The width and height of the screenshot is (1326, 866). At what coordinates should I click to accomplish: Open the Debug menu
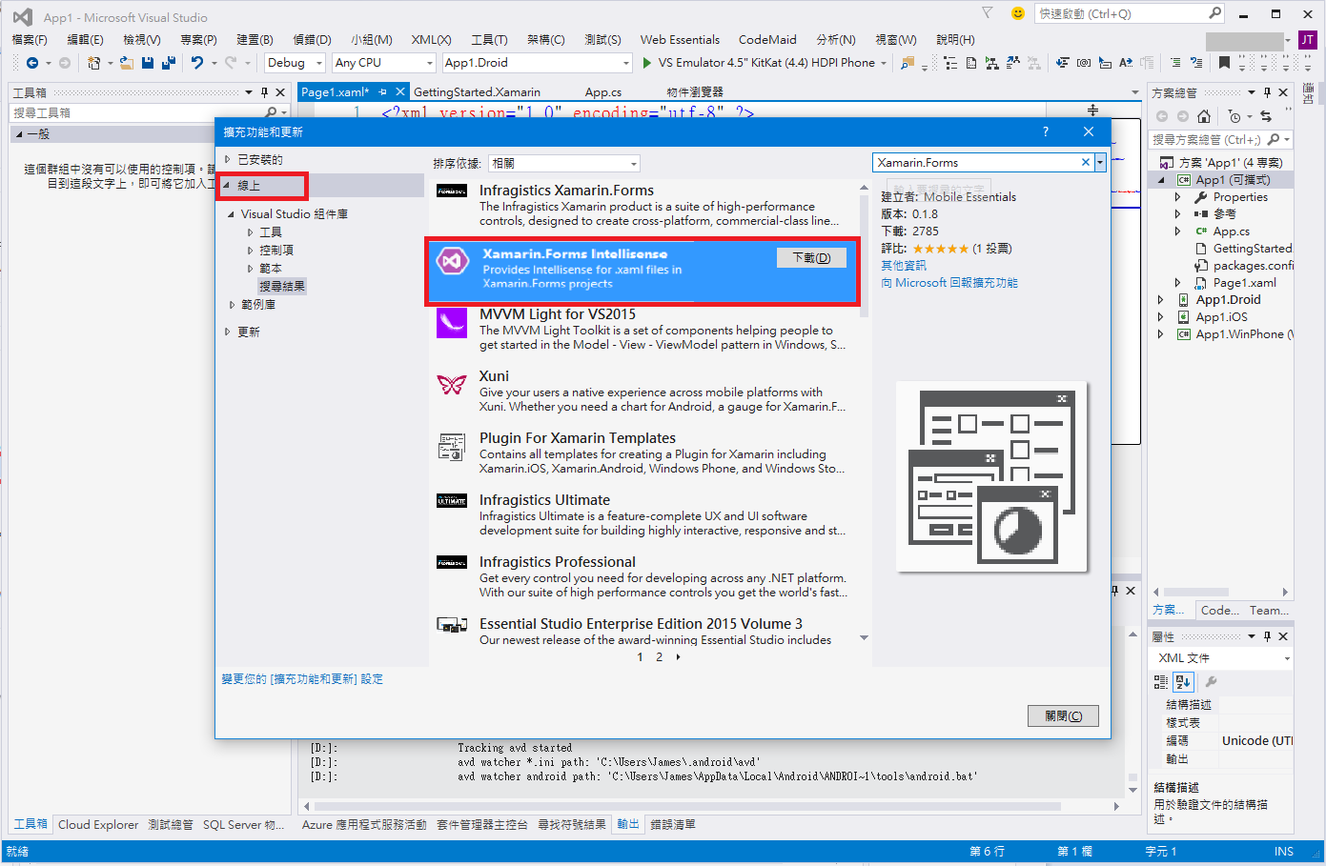coord(312,39)
